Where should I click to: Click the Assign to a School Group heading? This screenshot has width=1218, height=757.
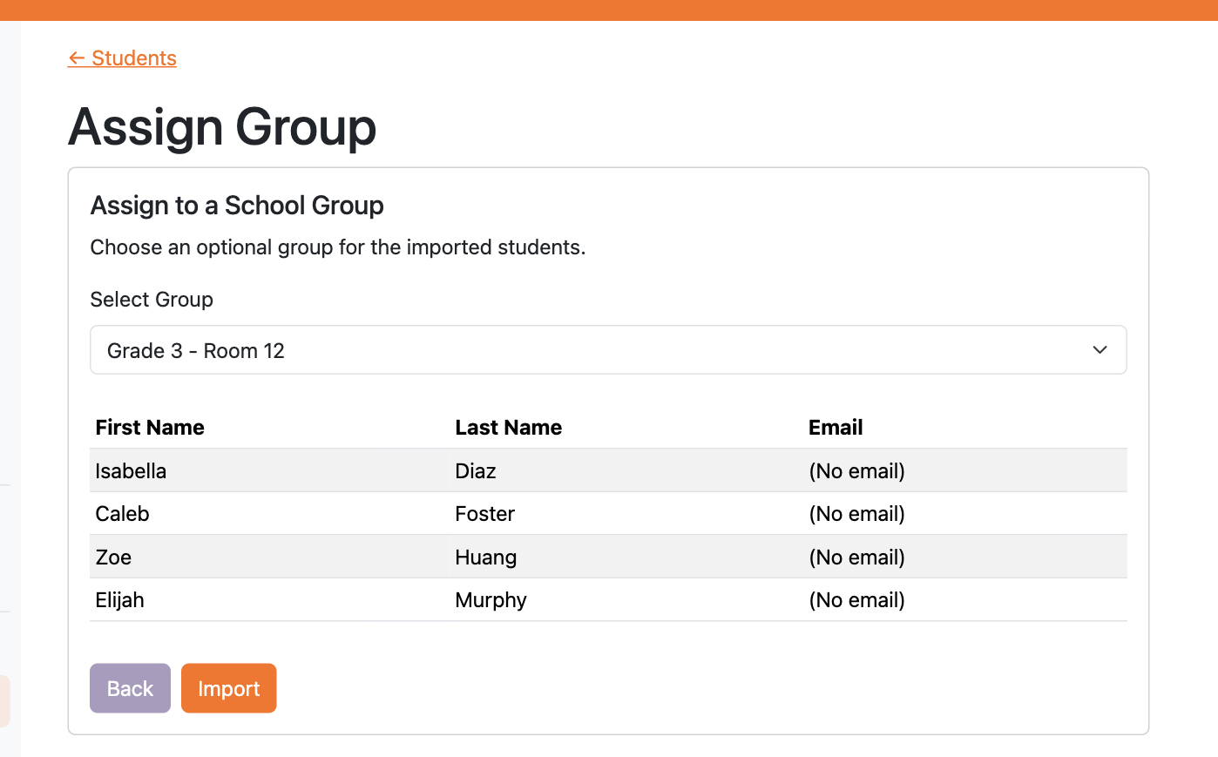237,206
